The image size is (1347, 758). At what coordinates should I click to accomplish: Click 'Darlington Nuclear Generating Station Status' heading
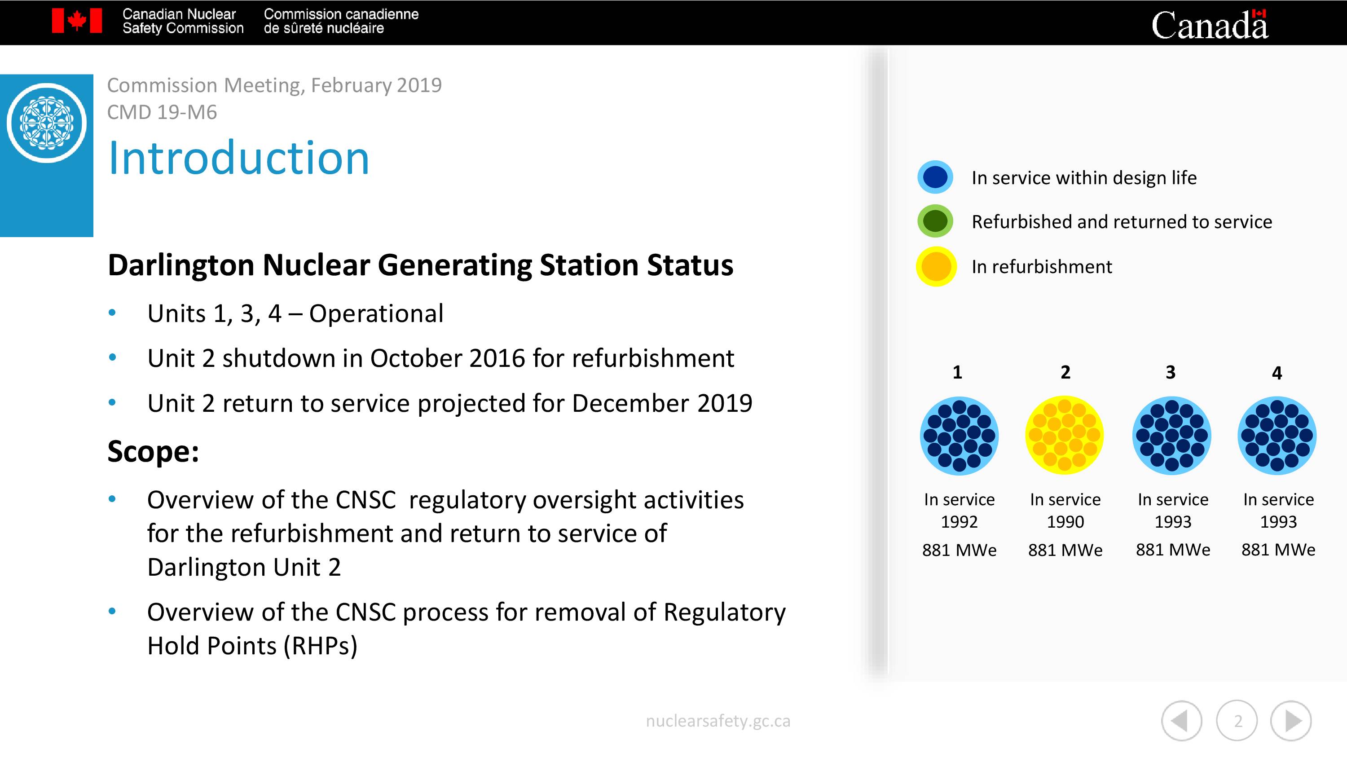pos(420,264)
